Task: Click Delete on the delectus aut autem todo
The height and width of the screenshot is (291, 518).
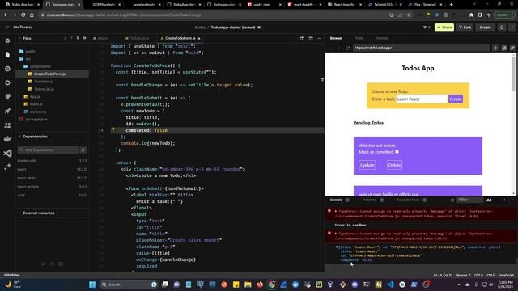Action: [394, 165]
